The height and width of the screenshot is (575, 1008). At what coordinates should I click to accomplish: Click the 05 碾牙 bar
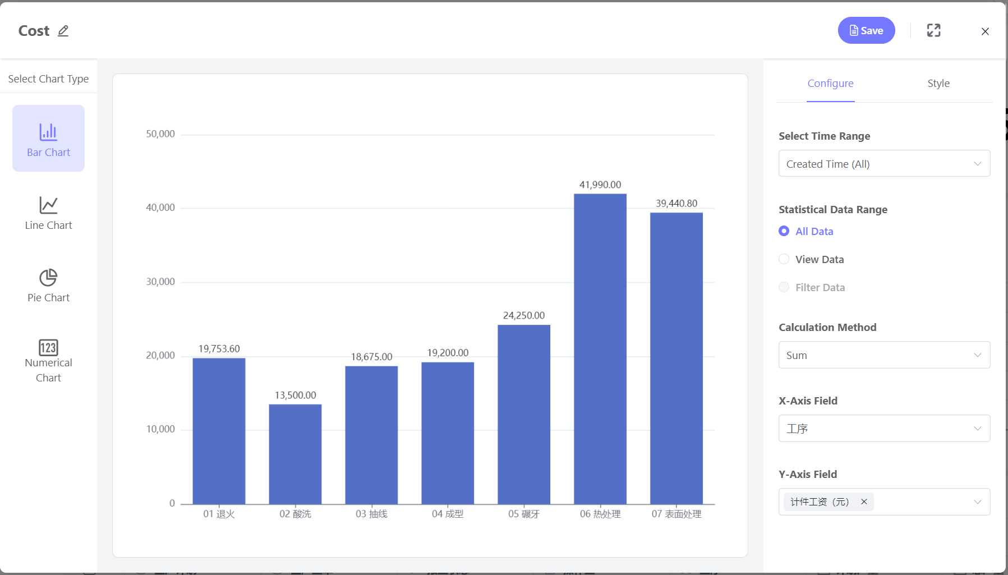click(x=524, y=415)
